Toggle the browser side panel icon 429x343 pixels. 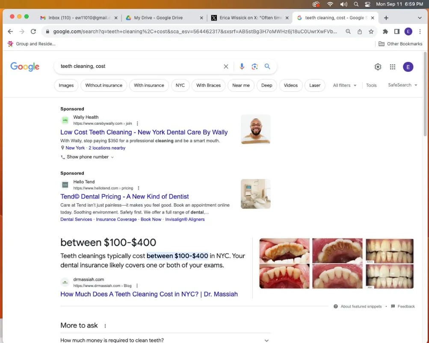click(397, 32)
